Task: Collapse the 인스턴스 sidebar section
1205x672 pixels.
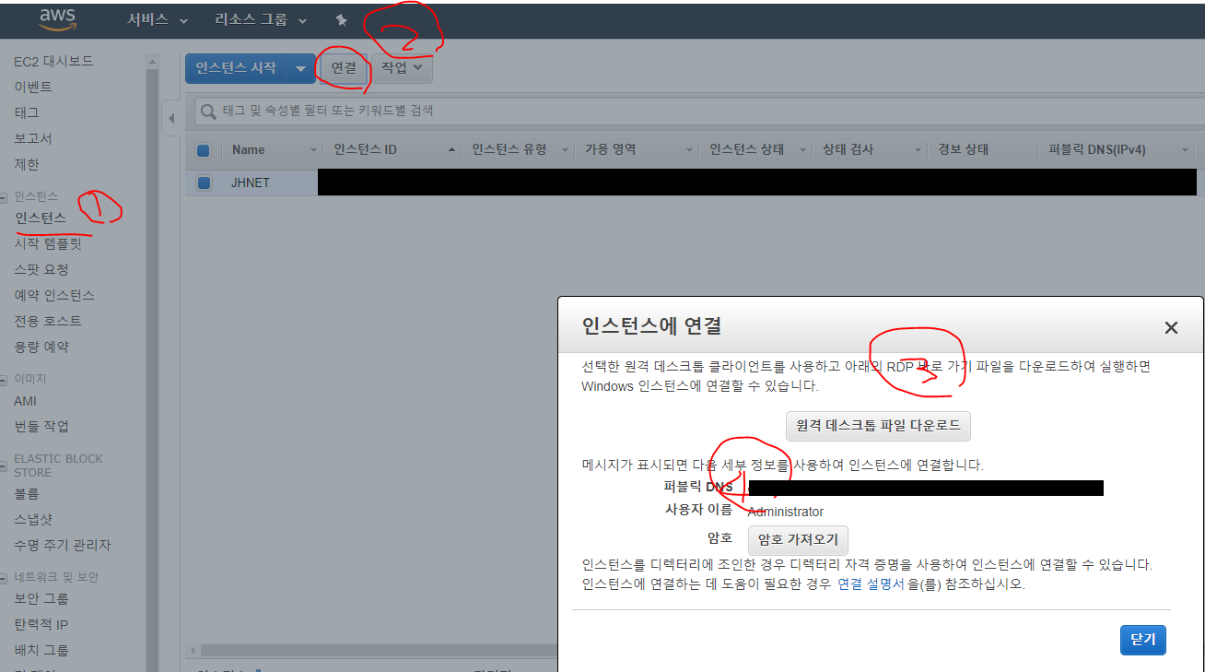Action: pyautogui.click(x=5, y=196)
